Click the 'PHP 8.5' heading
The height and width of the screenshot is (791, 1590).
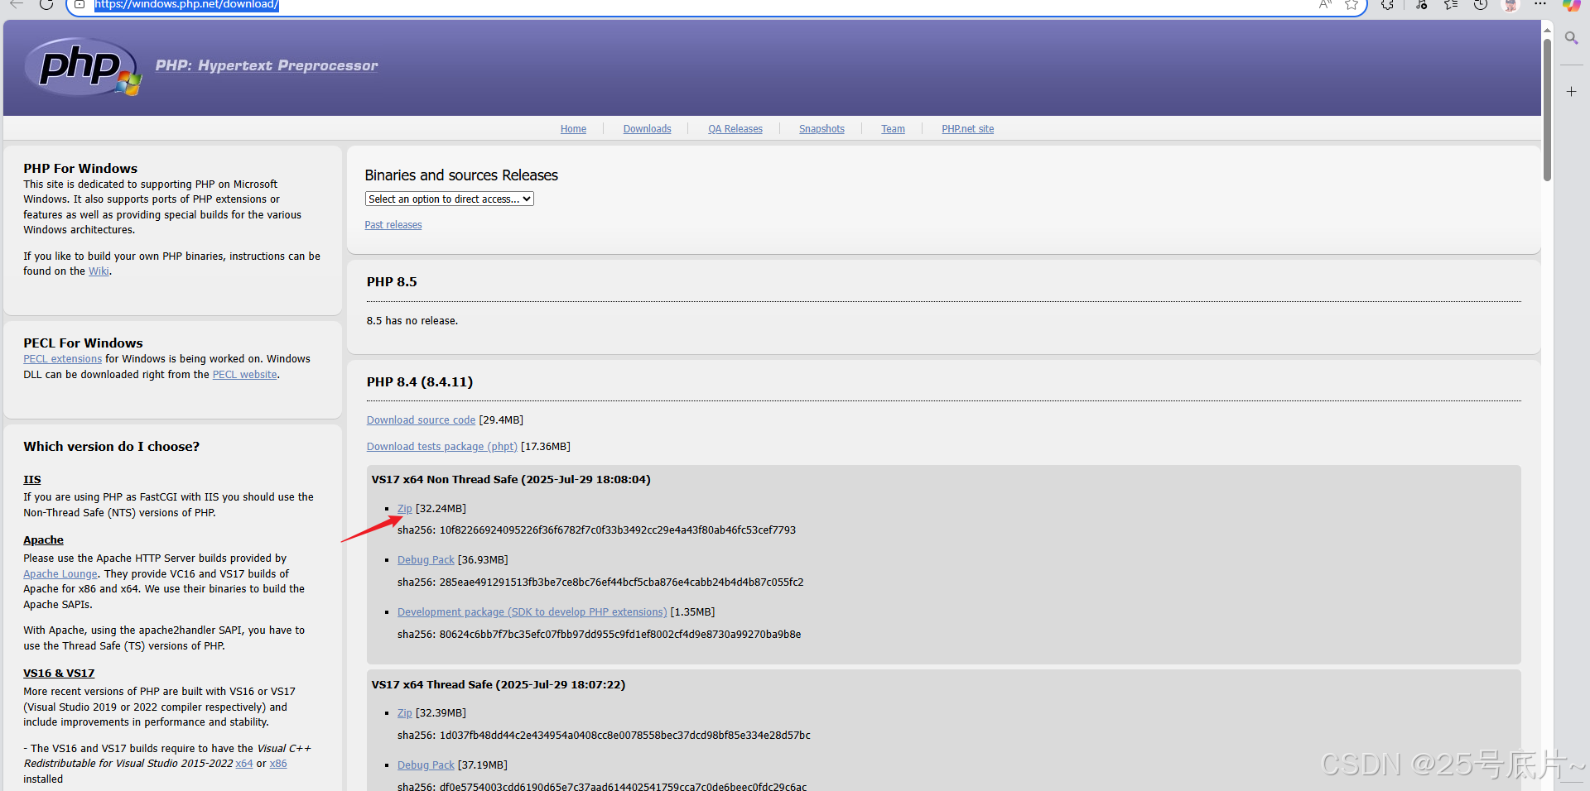point(392,282)
